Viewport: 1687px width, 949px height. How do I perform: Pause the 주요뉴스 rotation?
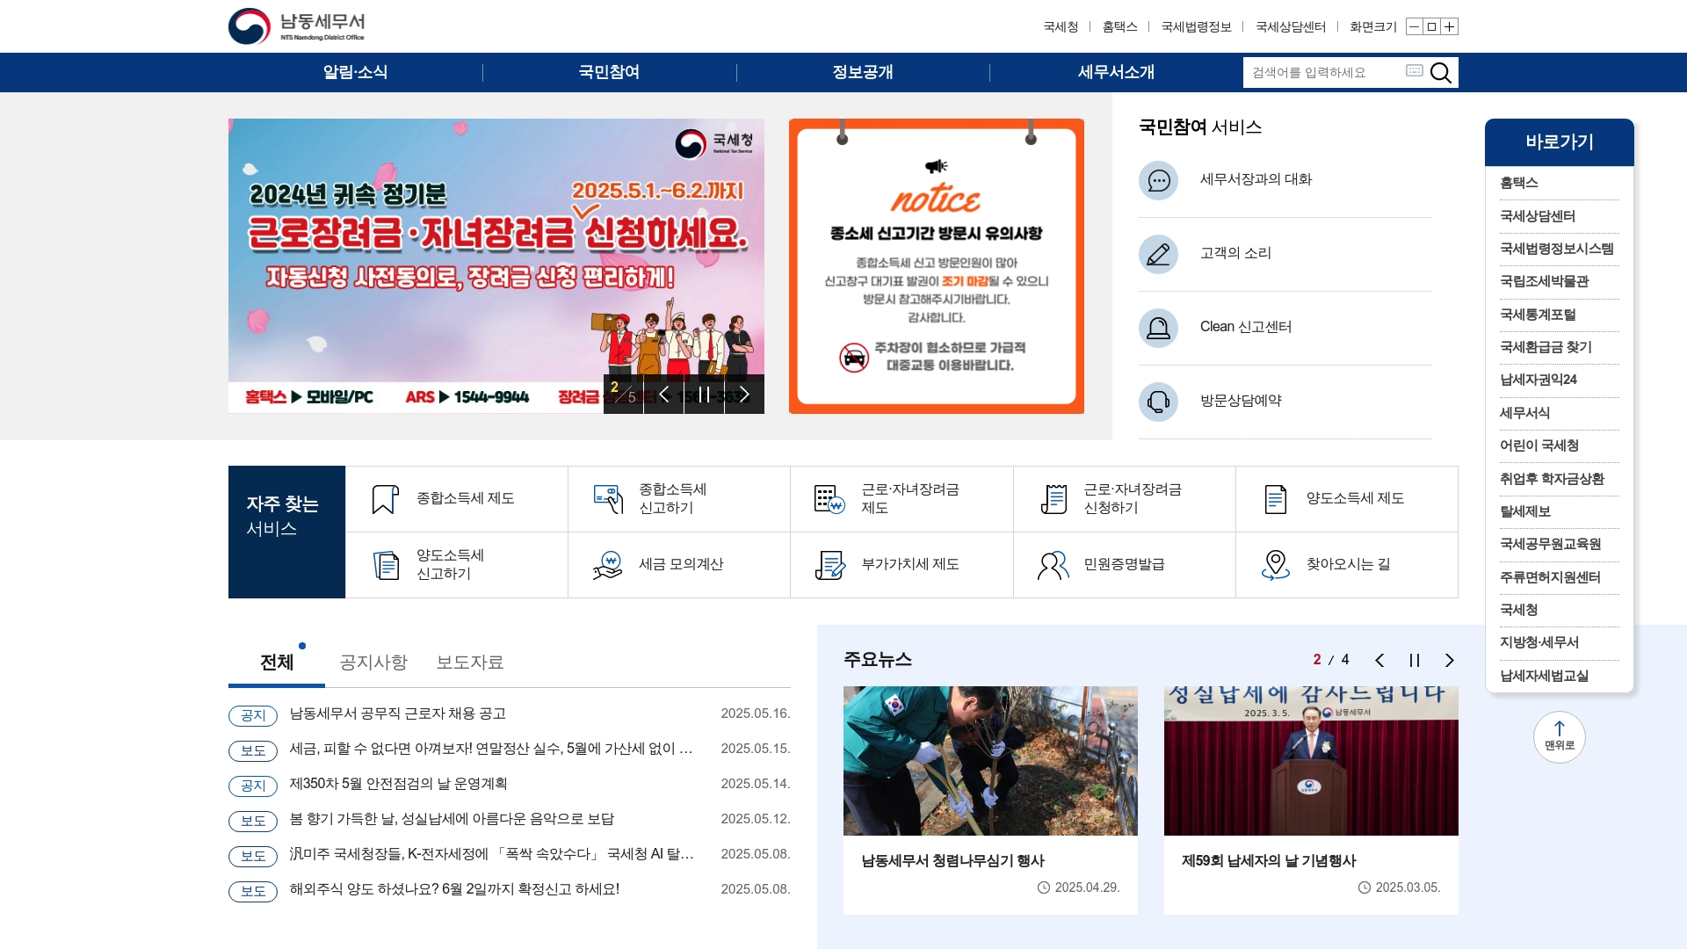(x=1415, y=660)
